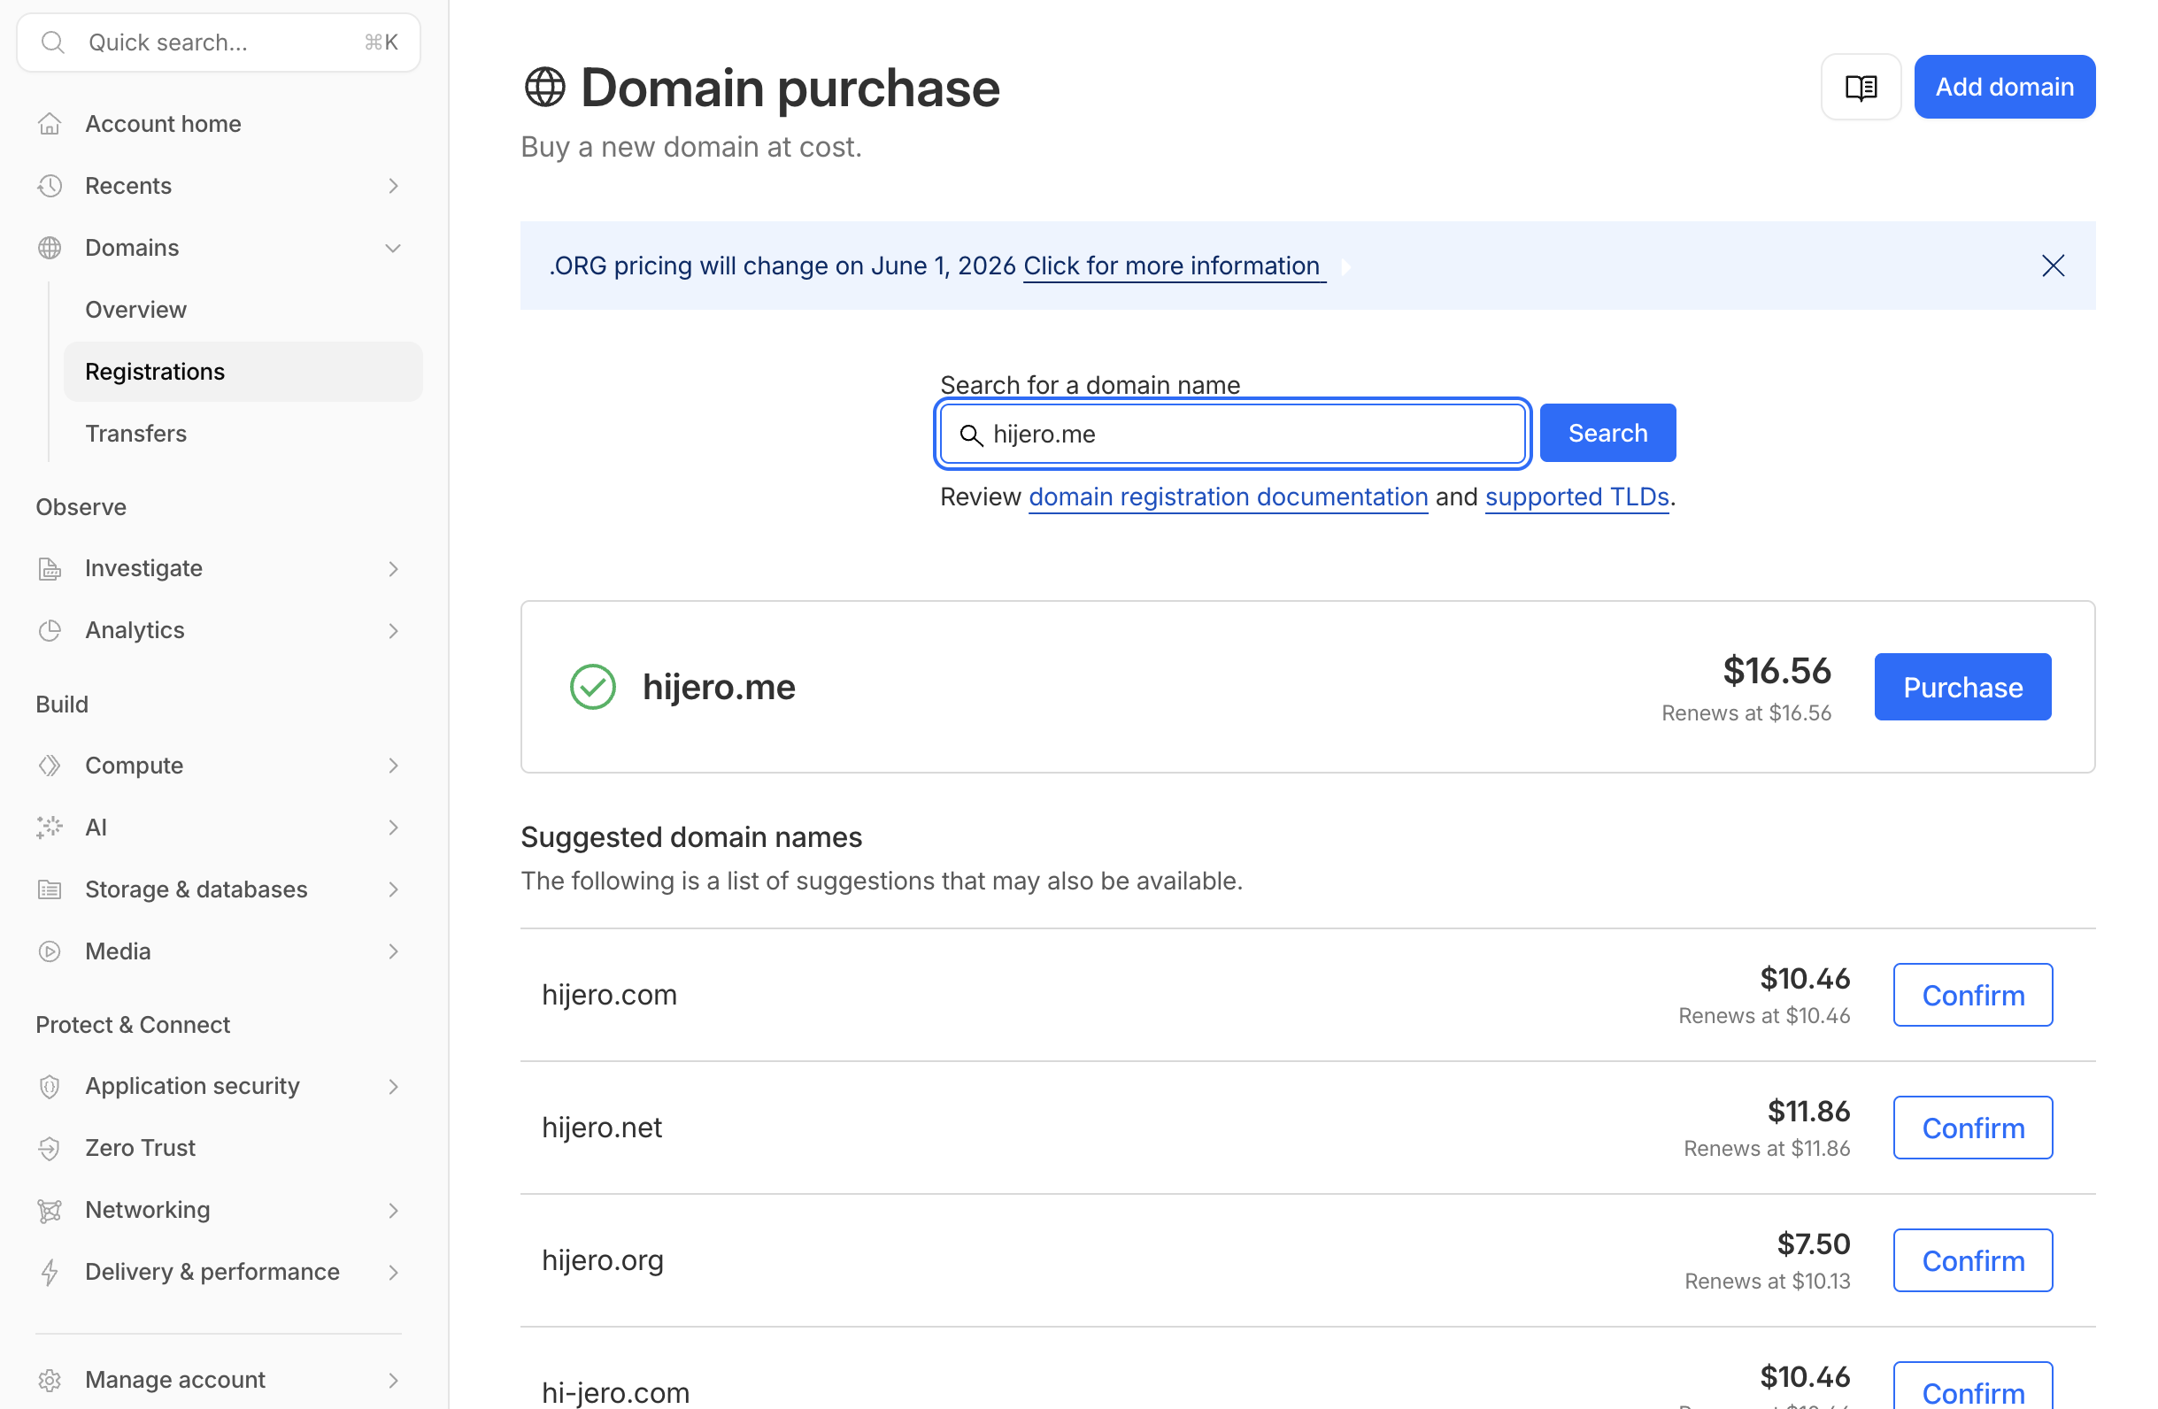
Task: Expand the Application security chevron
Action: point(393,1086)
